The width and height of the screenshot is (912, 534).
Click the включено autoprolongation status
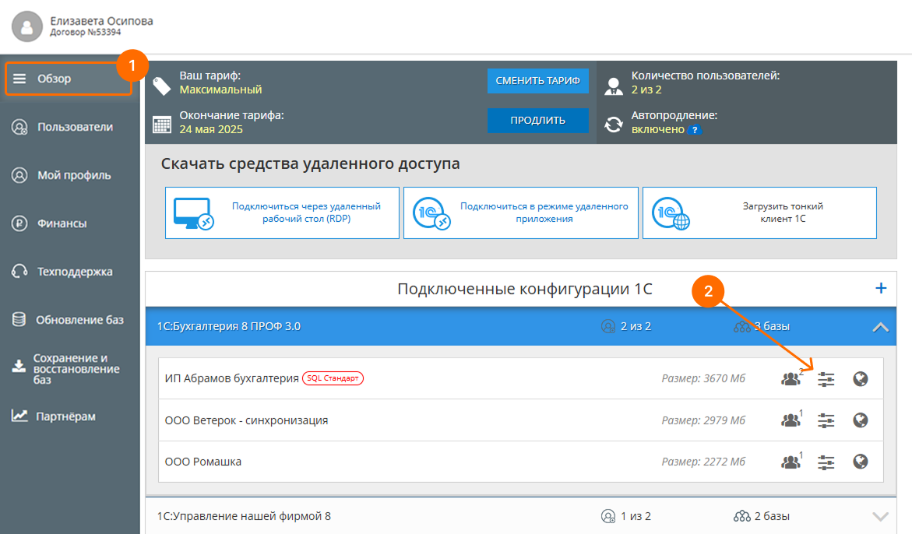click(658, 129)
